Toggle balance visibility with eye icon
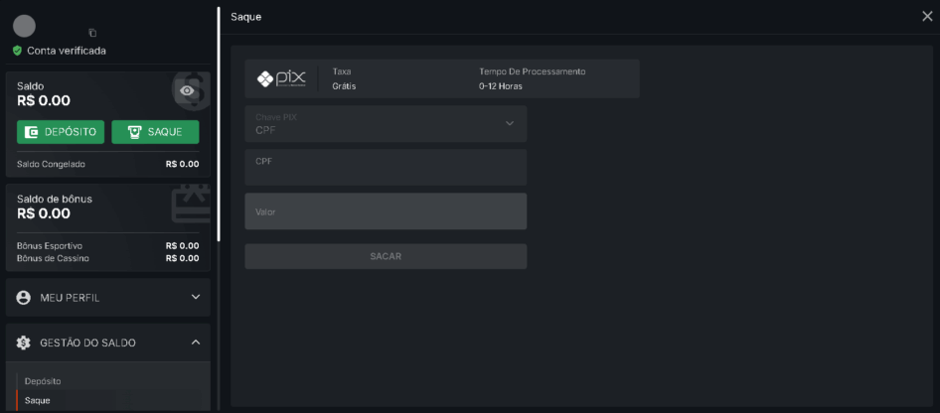 (186, 91)
